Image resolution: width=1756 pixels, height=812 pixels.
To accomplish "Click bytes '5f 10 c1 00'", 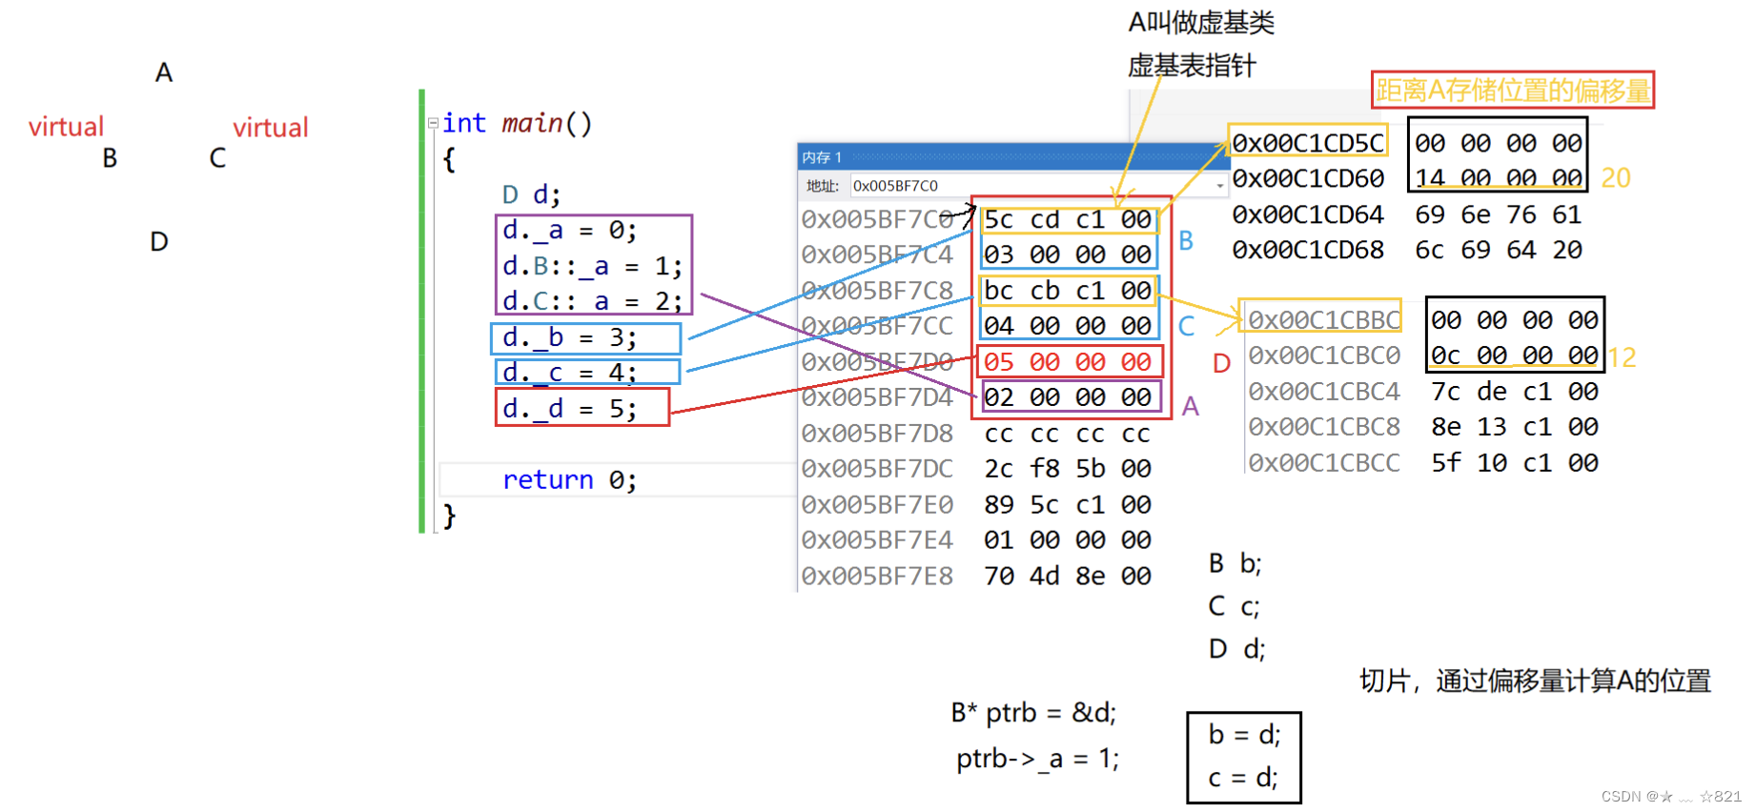I will click(1515, 463).
